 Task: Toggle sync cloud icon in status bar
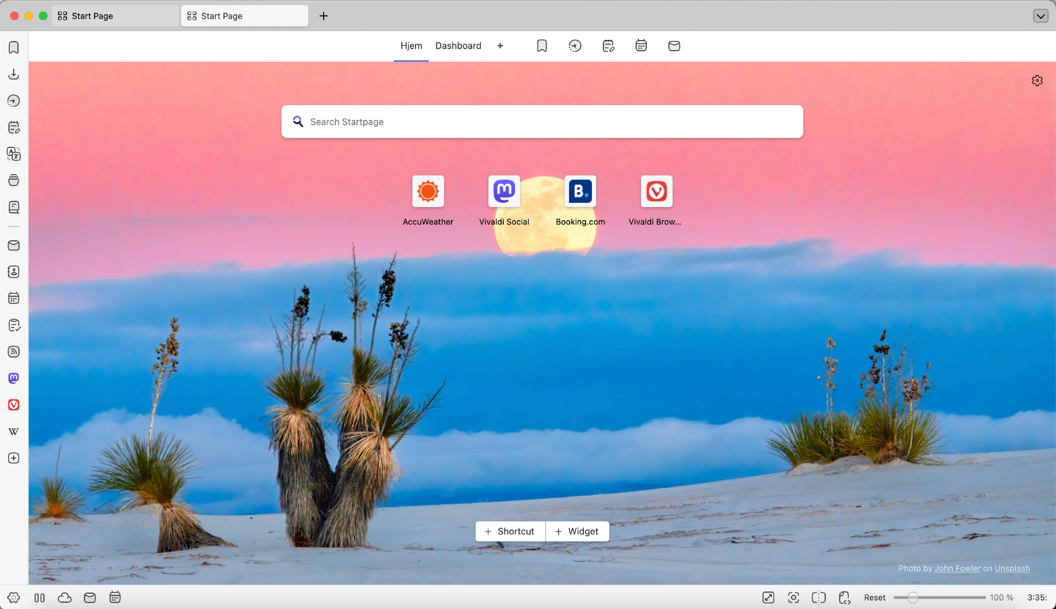coord(64,597)
